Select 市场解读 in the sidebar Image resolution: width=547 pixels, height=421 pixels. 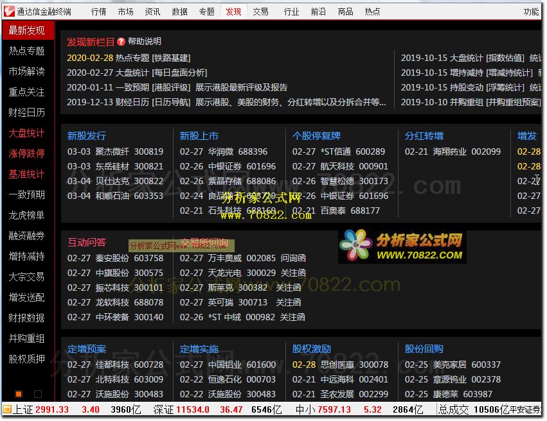[x=27, y=71]
